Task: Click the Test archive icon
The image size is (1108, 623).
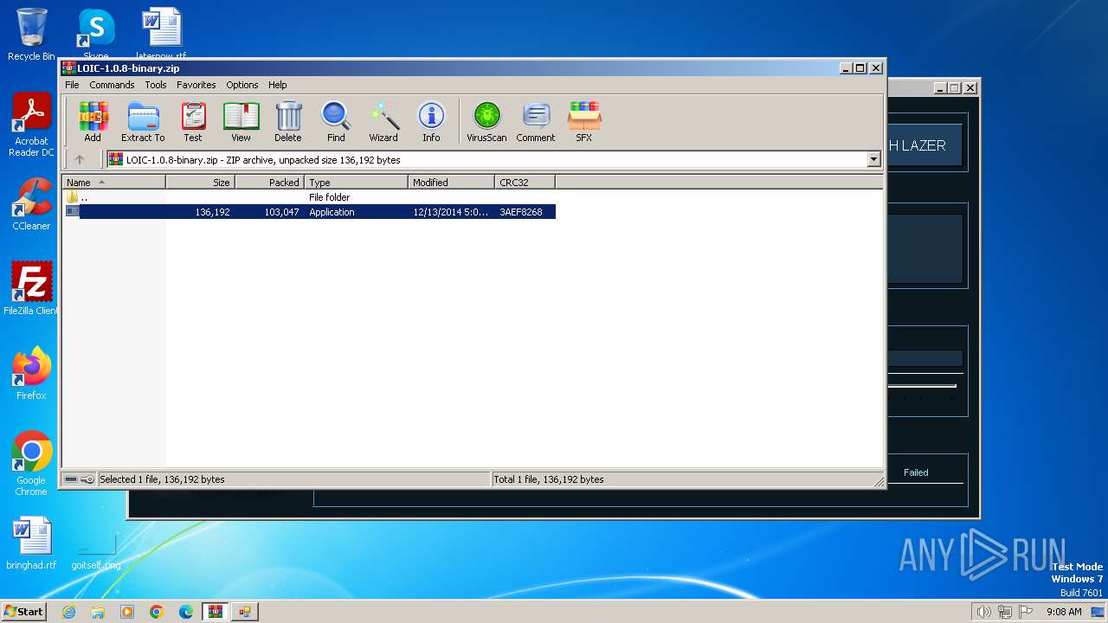Action: point(193,122)
